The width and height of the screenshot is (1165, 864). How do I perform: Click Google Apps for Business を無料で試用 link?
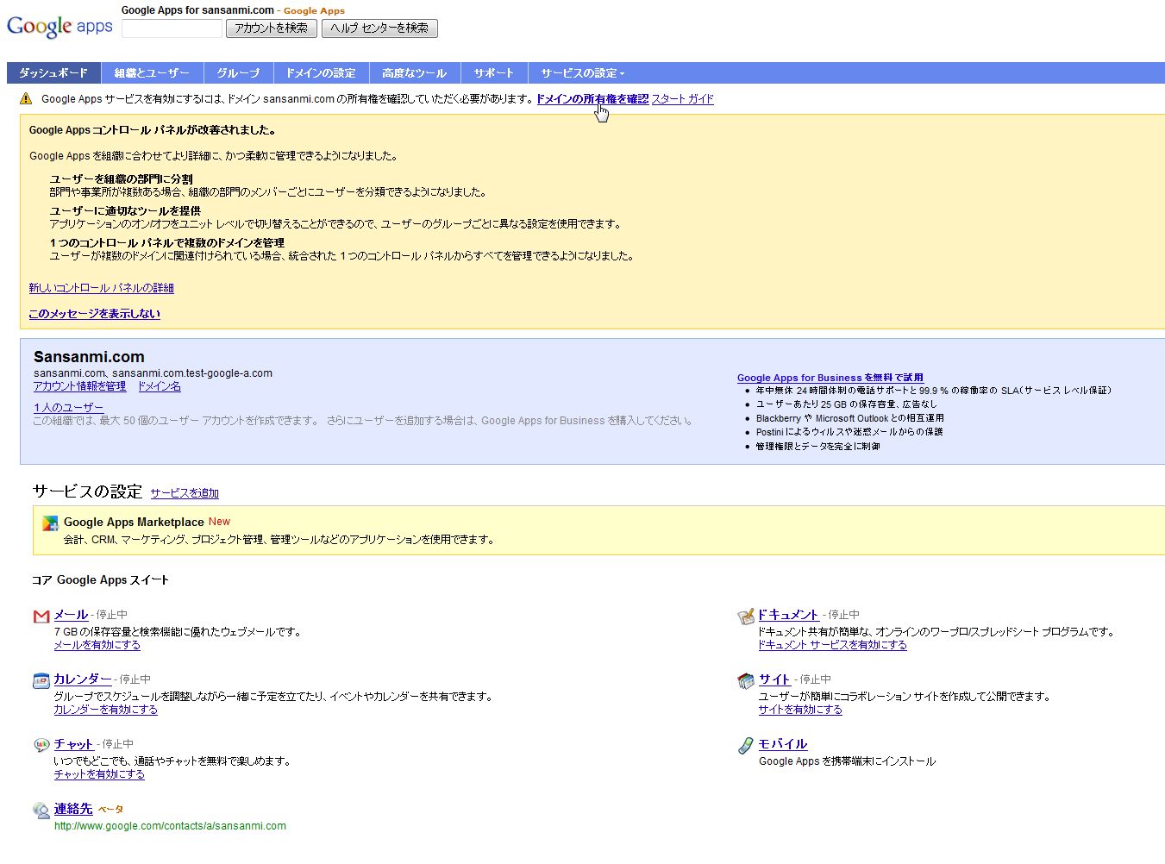click(830, 378)
